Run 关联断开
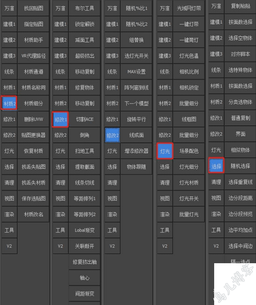This screenshot has height=305, width=256. coord(84,246)
